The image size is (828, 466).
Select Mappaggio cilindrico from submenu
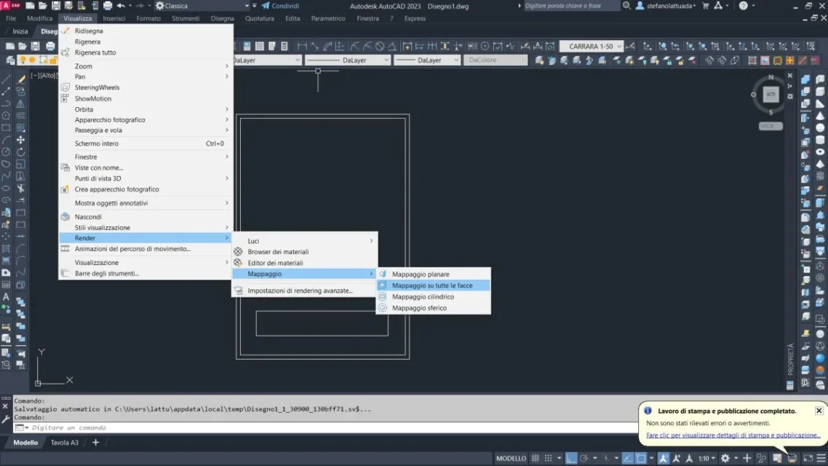click(423, 297)
